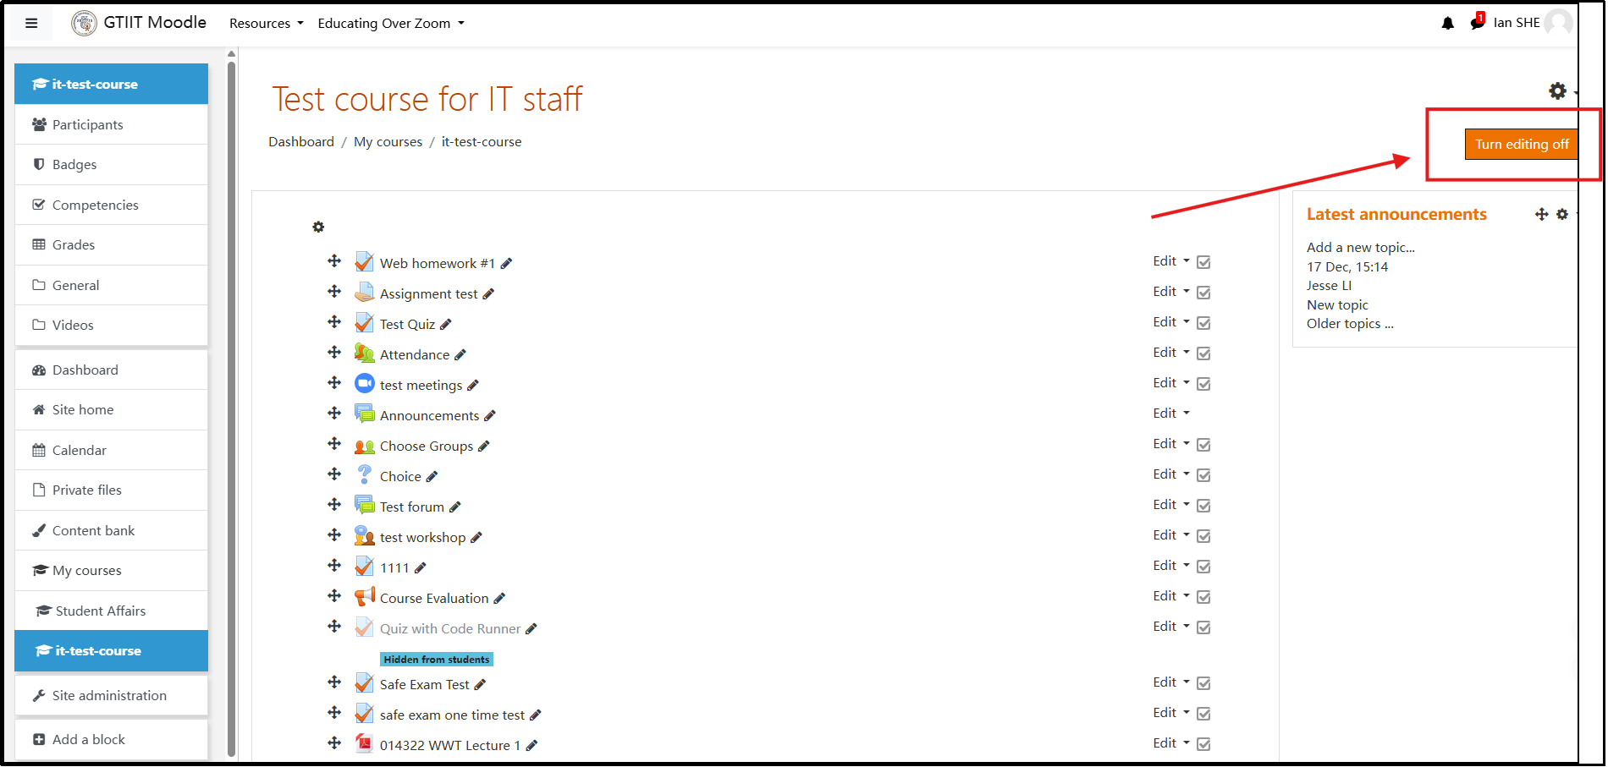Image resolution: width=1608 pixels, height=767 pixels.
Task: Toggle completion checkbox for Attendance
Action: tap(1203, 353)
